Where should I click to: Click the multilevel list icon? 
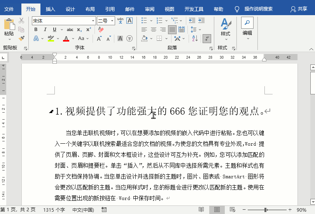pyautogui.click(x=175, y=21)
